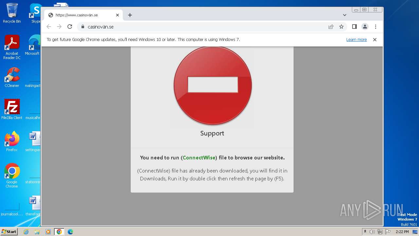
Task: Open the Skype desktop shortcut
Action: (x=35, y=13)
